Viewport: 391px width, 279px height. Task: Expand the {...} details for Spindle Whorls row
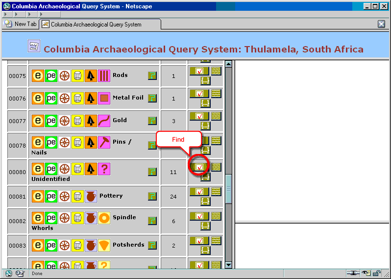(205, 226)
